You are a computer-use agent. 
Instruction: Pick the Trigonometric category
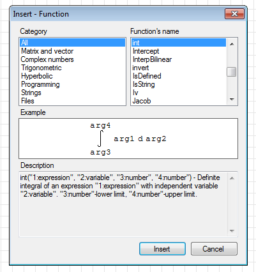(x=72, y=68)
